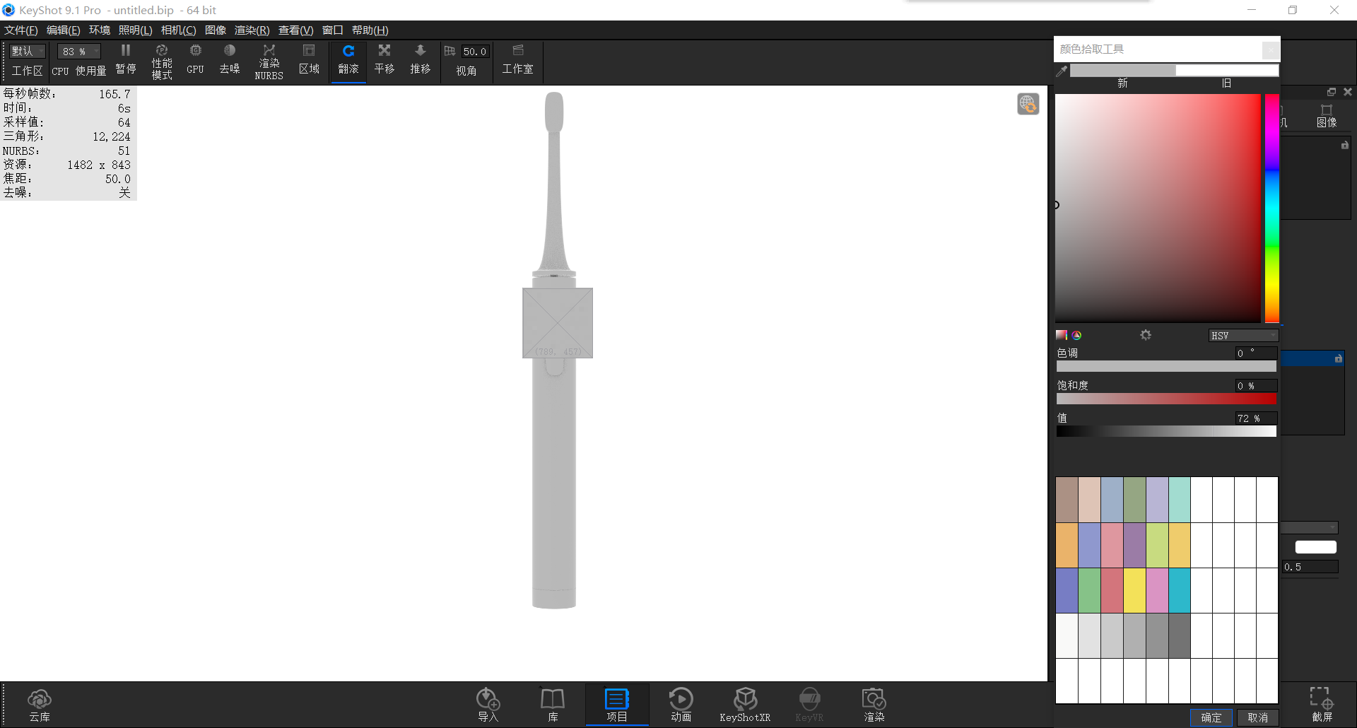
Task: Turn on 去噪 denoise
Action: click(x=229, y=60)
